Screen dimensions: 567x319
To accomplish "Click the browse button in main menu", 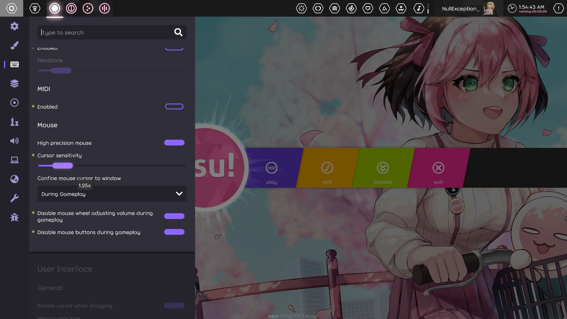I will [x=383, y=168].
